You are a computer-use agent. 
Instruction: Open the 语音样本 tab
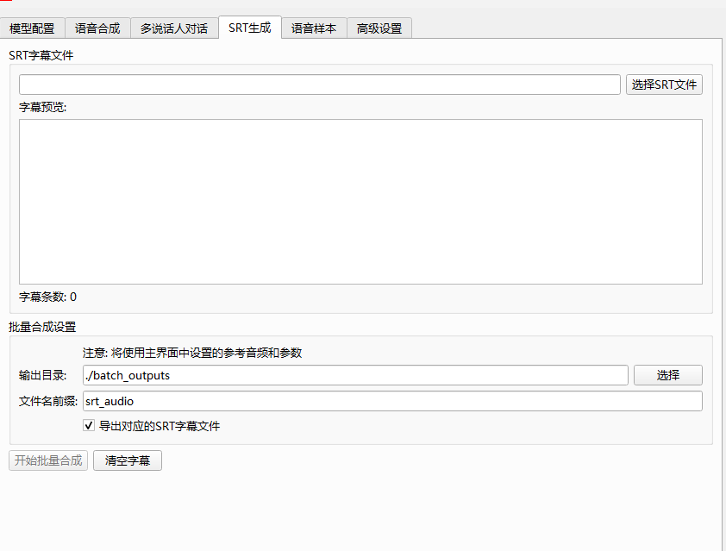point(314,28)
